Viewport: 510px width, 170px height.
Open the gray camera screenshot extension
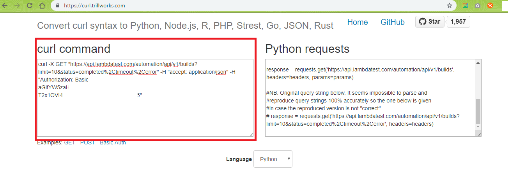tap(478, 5)
